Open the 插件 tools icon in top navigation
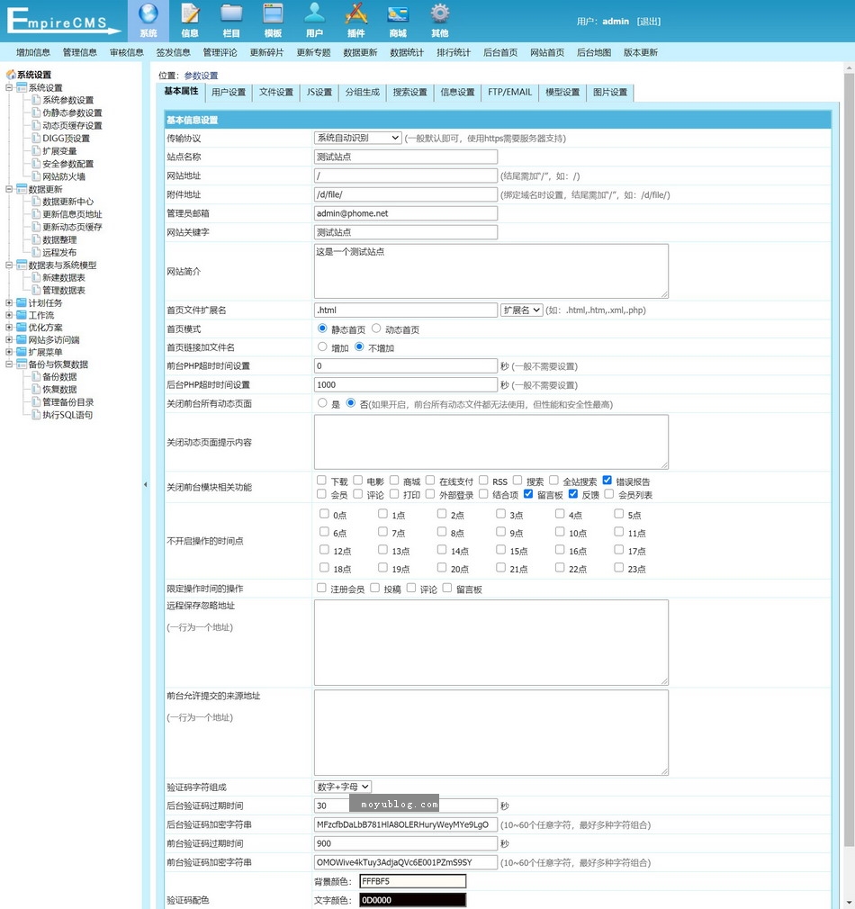This screenshot has width=855, height=909. pos(355,13)
